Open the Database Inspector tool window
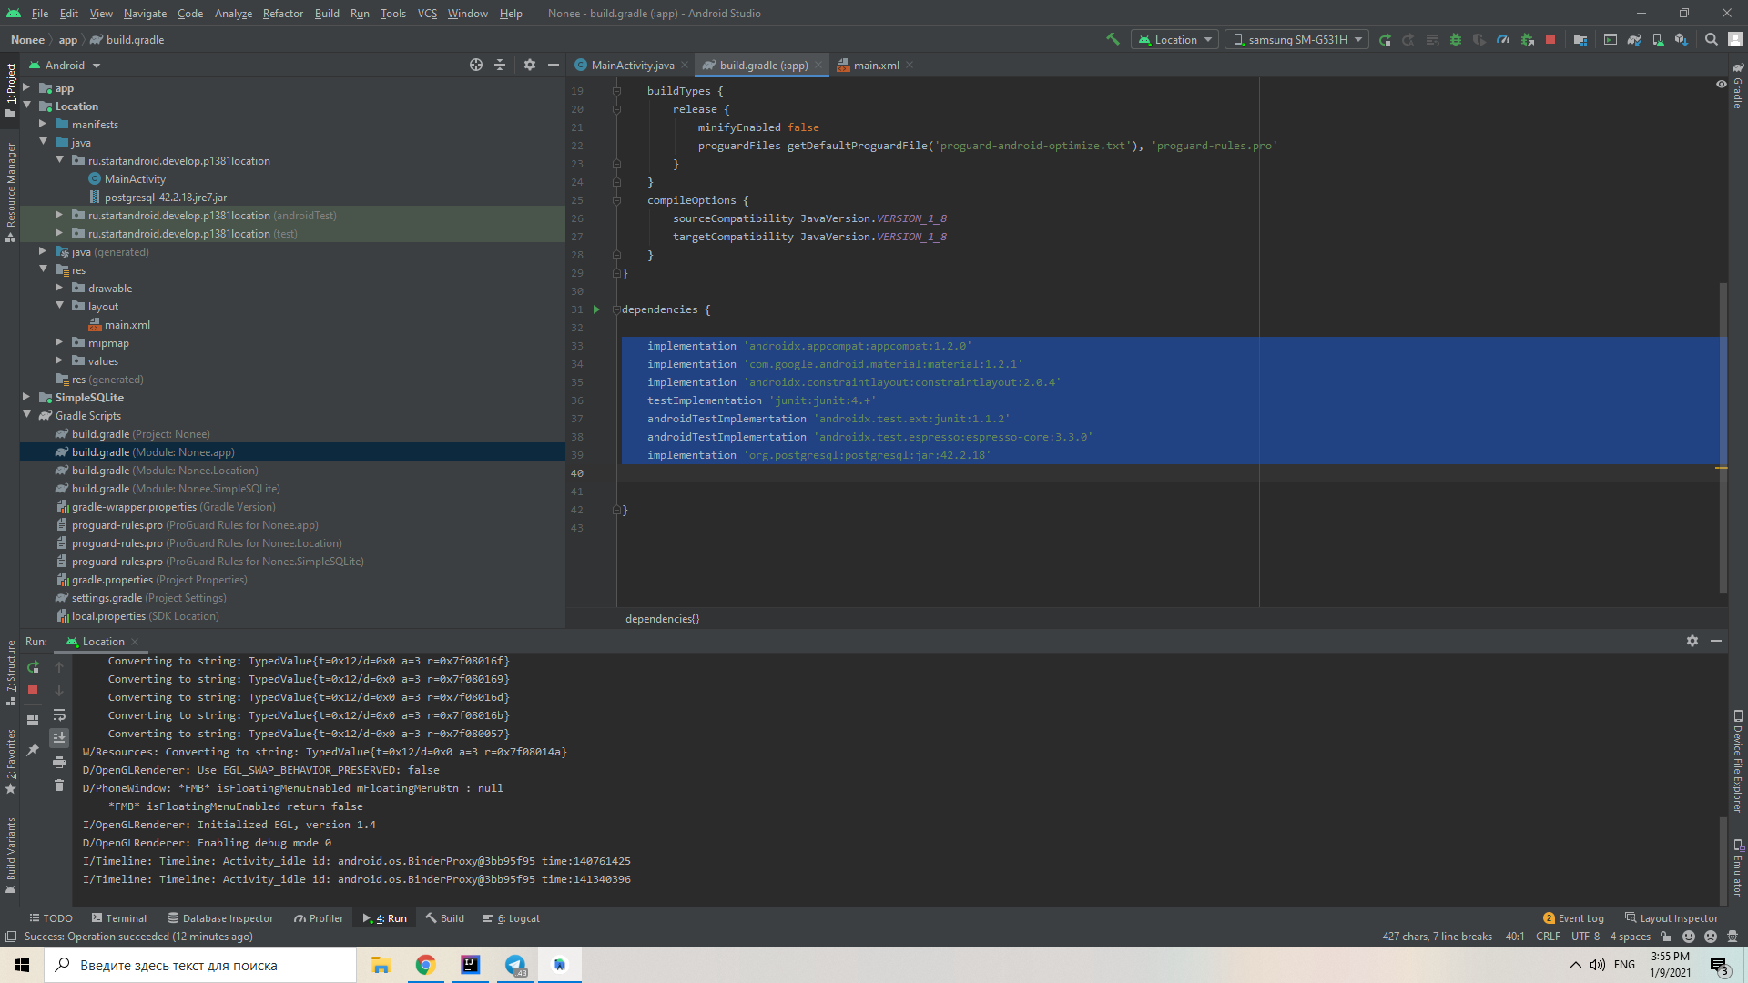The image size is (1748, 983). point(220,918)
